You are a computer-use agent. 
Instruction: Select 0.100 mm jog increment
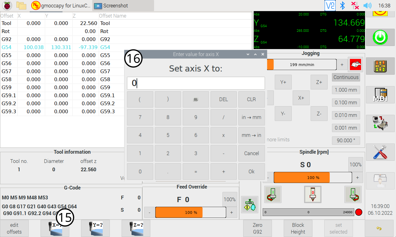pyautogui.click(x=346, y=103)
